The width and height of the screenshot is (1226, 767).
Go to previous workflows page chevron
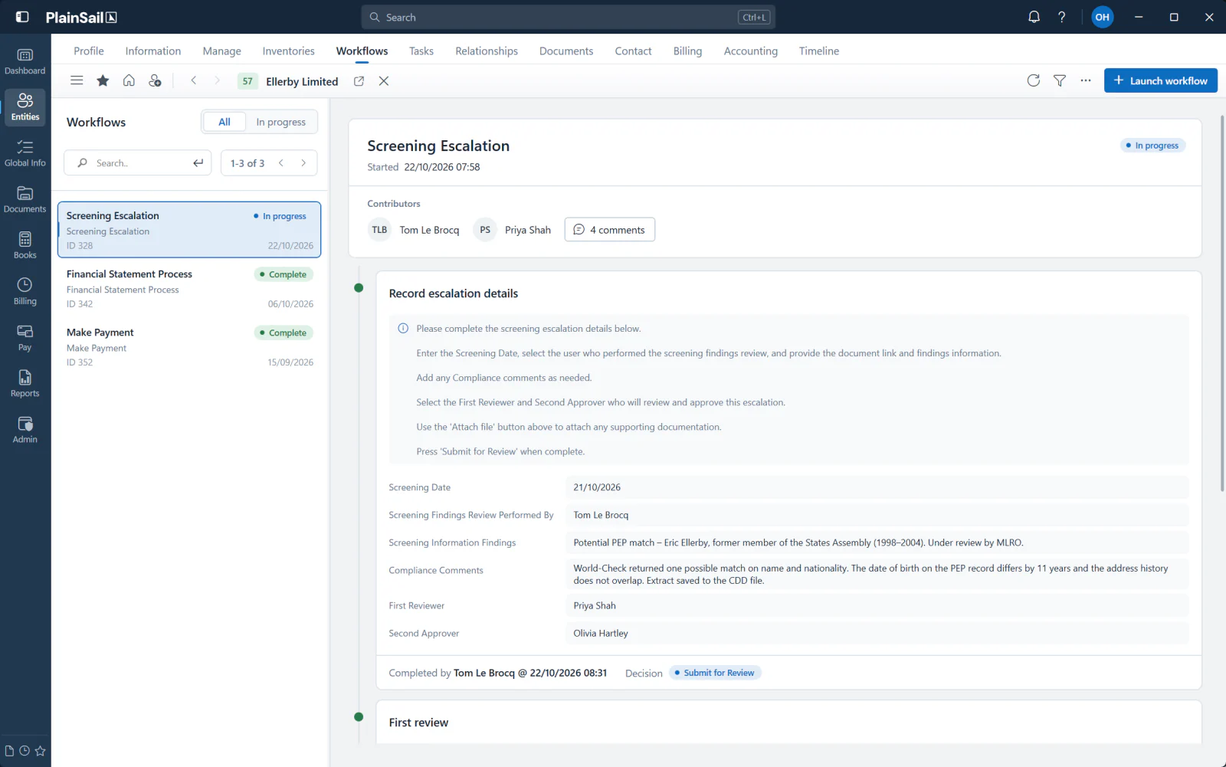pyautogui.click(x=281, y=163)
